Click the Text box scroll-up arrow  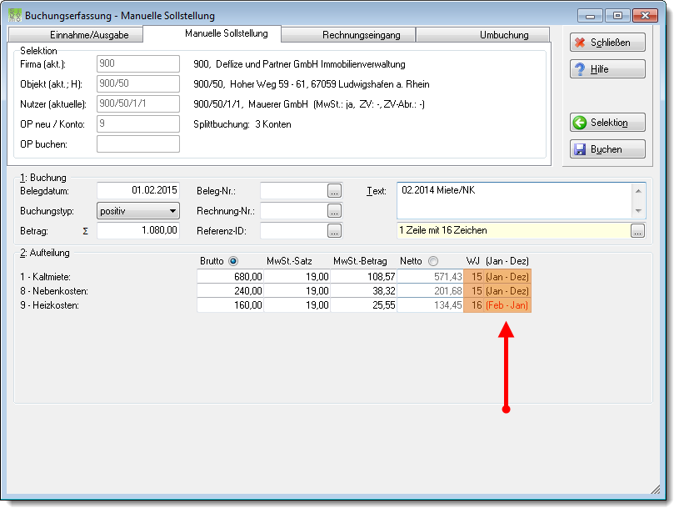tap(638, 191)
